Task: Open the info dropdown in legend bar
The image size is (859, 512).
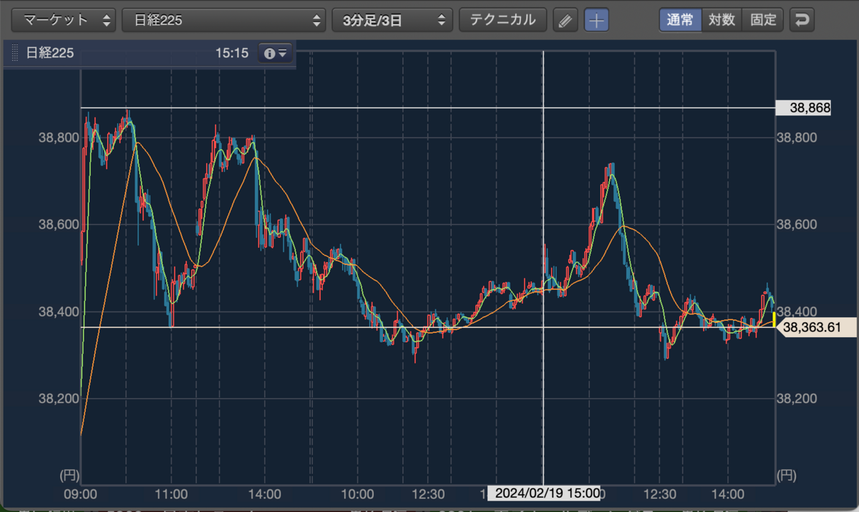Action: pyautogui.click(x=276, y=53)
